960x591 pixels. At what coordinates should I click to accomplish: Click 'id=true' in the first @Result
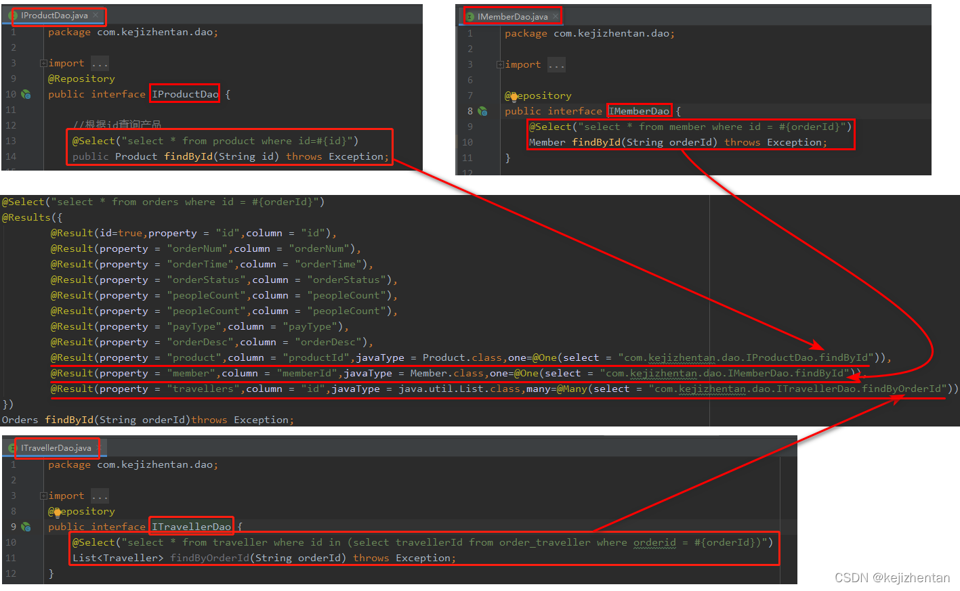pos(121,233)
